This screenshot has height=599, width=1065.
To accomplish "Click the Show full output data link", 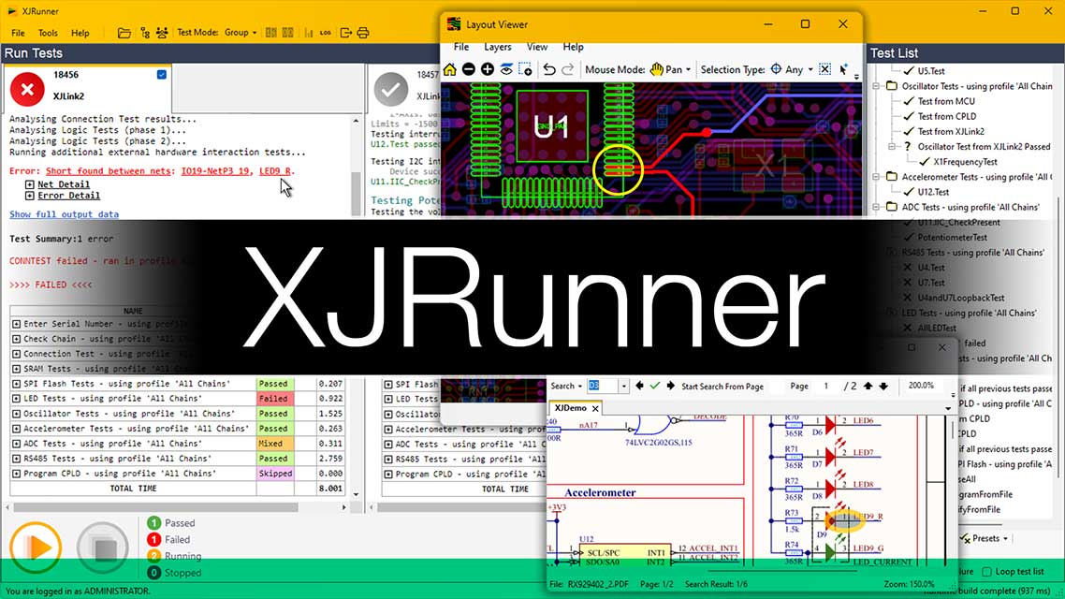I will click(x=64, y=214).
